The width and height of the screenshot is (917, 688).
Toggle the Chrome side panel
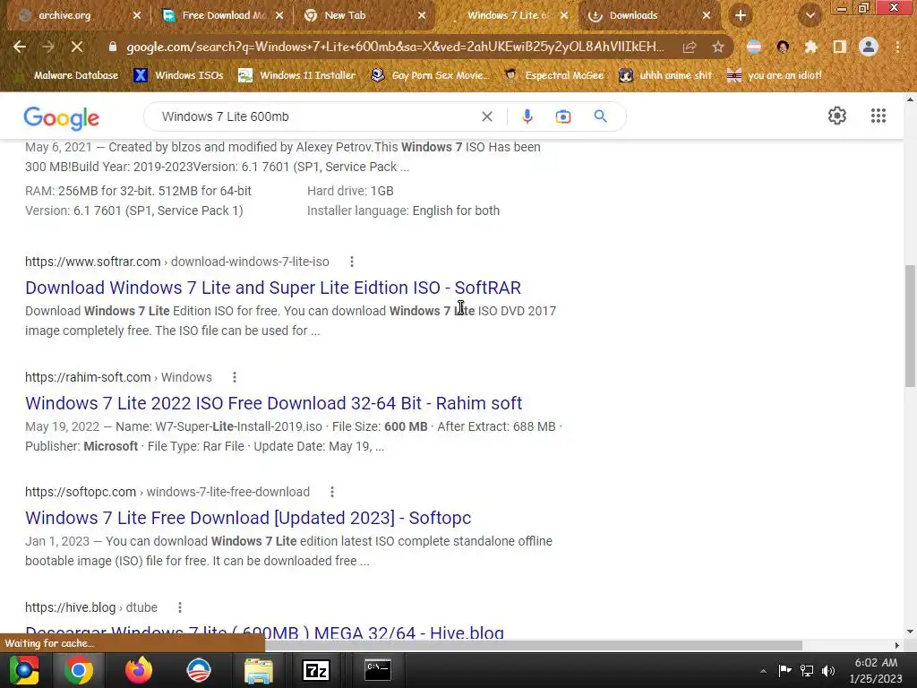pos(840,47)
